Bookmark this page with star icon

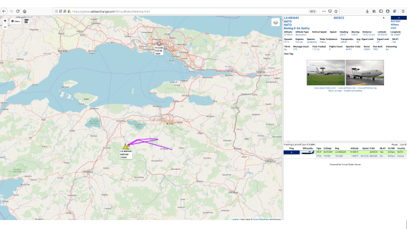336,11
